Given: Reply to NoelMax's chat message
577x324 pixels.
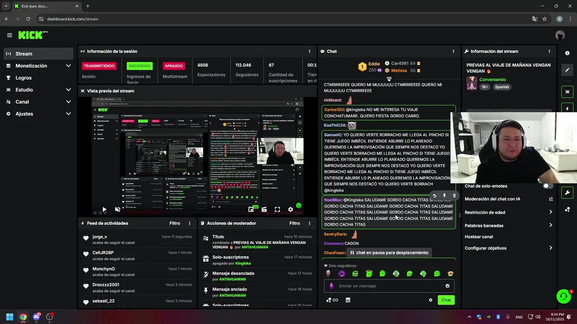Looking at the screenshot, I should [434, 196].
